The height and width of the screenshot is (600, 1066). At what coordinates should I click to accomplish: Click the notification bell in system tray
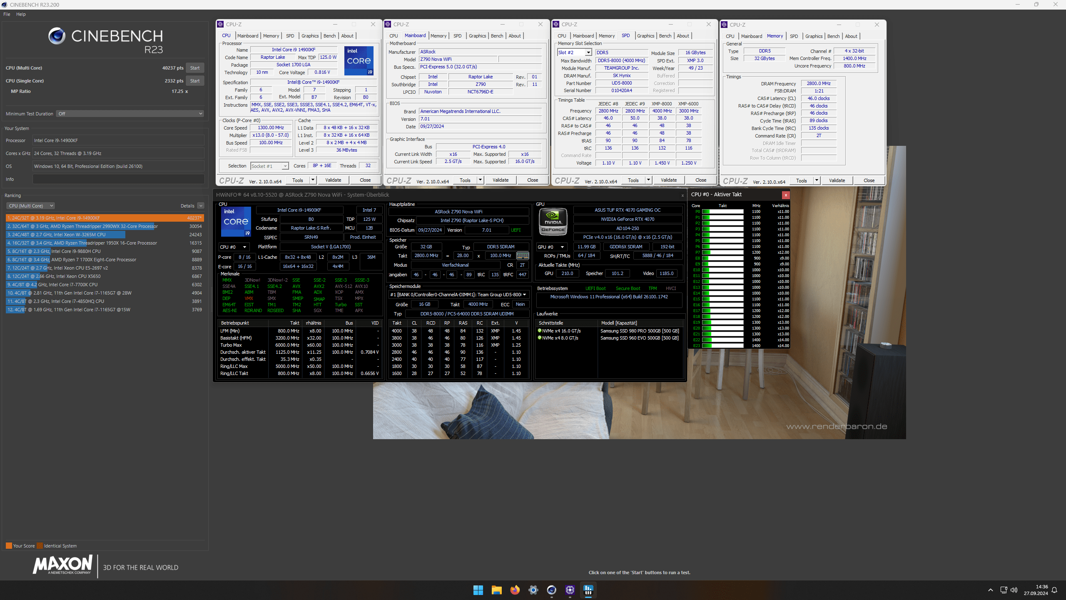point(1054,590)
